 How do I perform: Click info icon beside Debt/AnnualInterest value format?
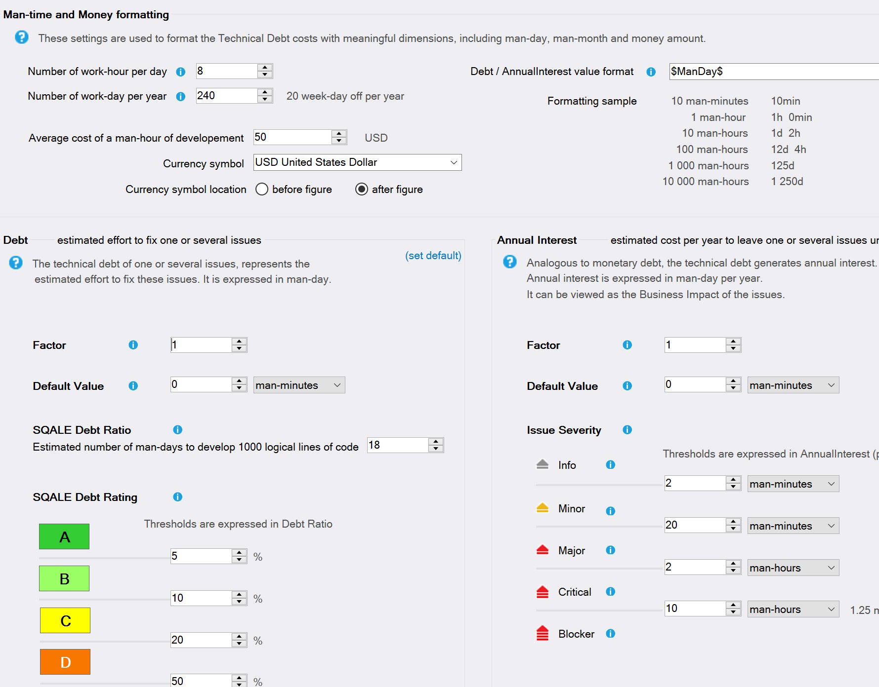651,72
